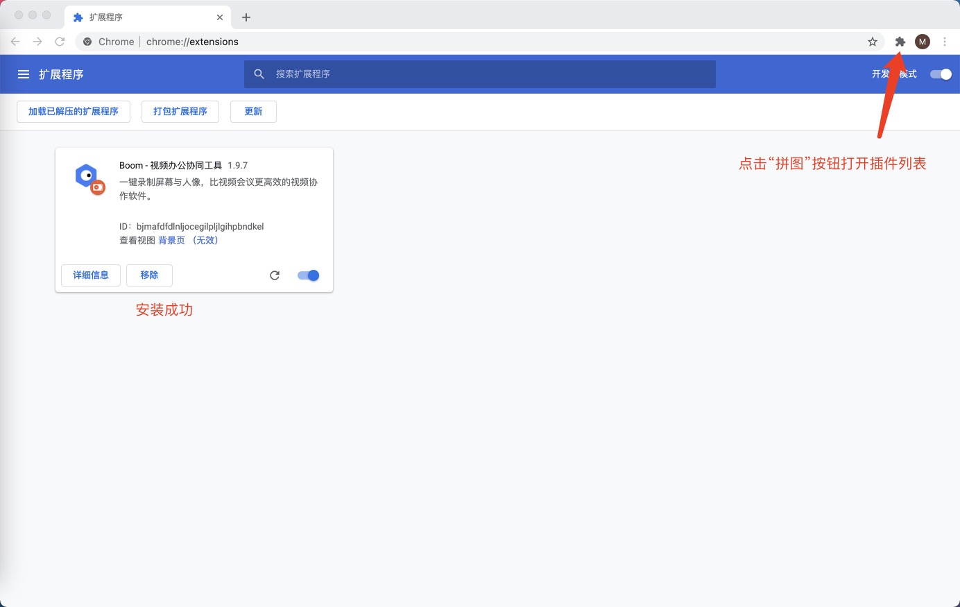Open Boom's 详细信息 details page
The height and width of the screenshot is (607, 960).
click(x=90, y=275)
